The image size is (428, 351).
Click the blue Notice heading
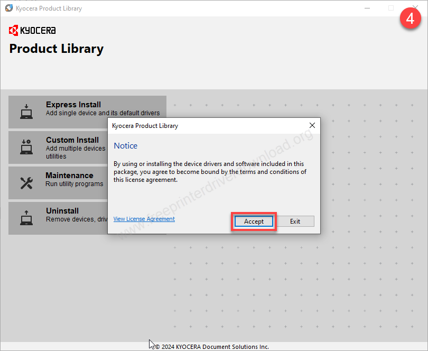(x=126, y=146)
